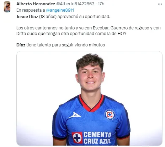Image resolution: width=165 pixels, height=147 pixels.
Task: Open the @Alberto61422863 handle
Action: tap(75, 4)
